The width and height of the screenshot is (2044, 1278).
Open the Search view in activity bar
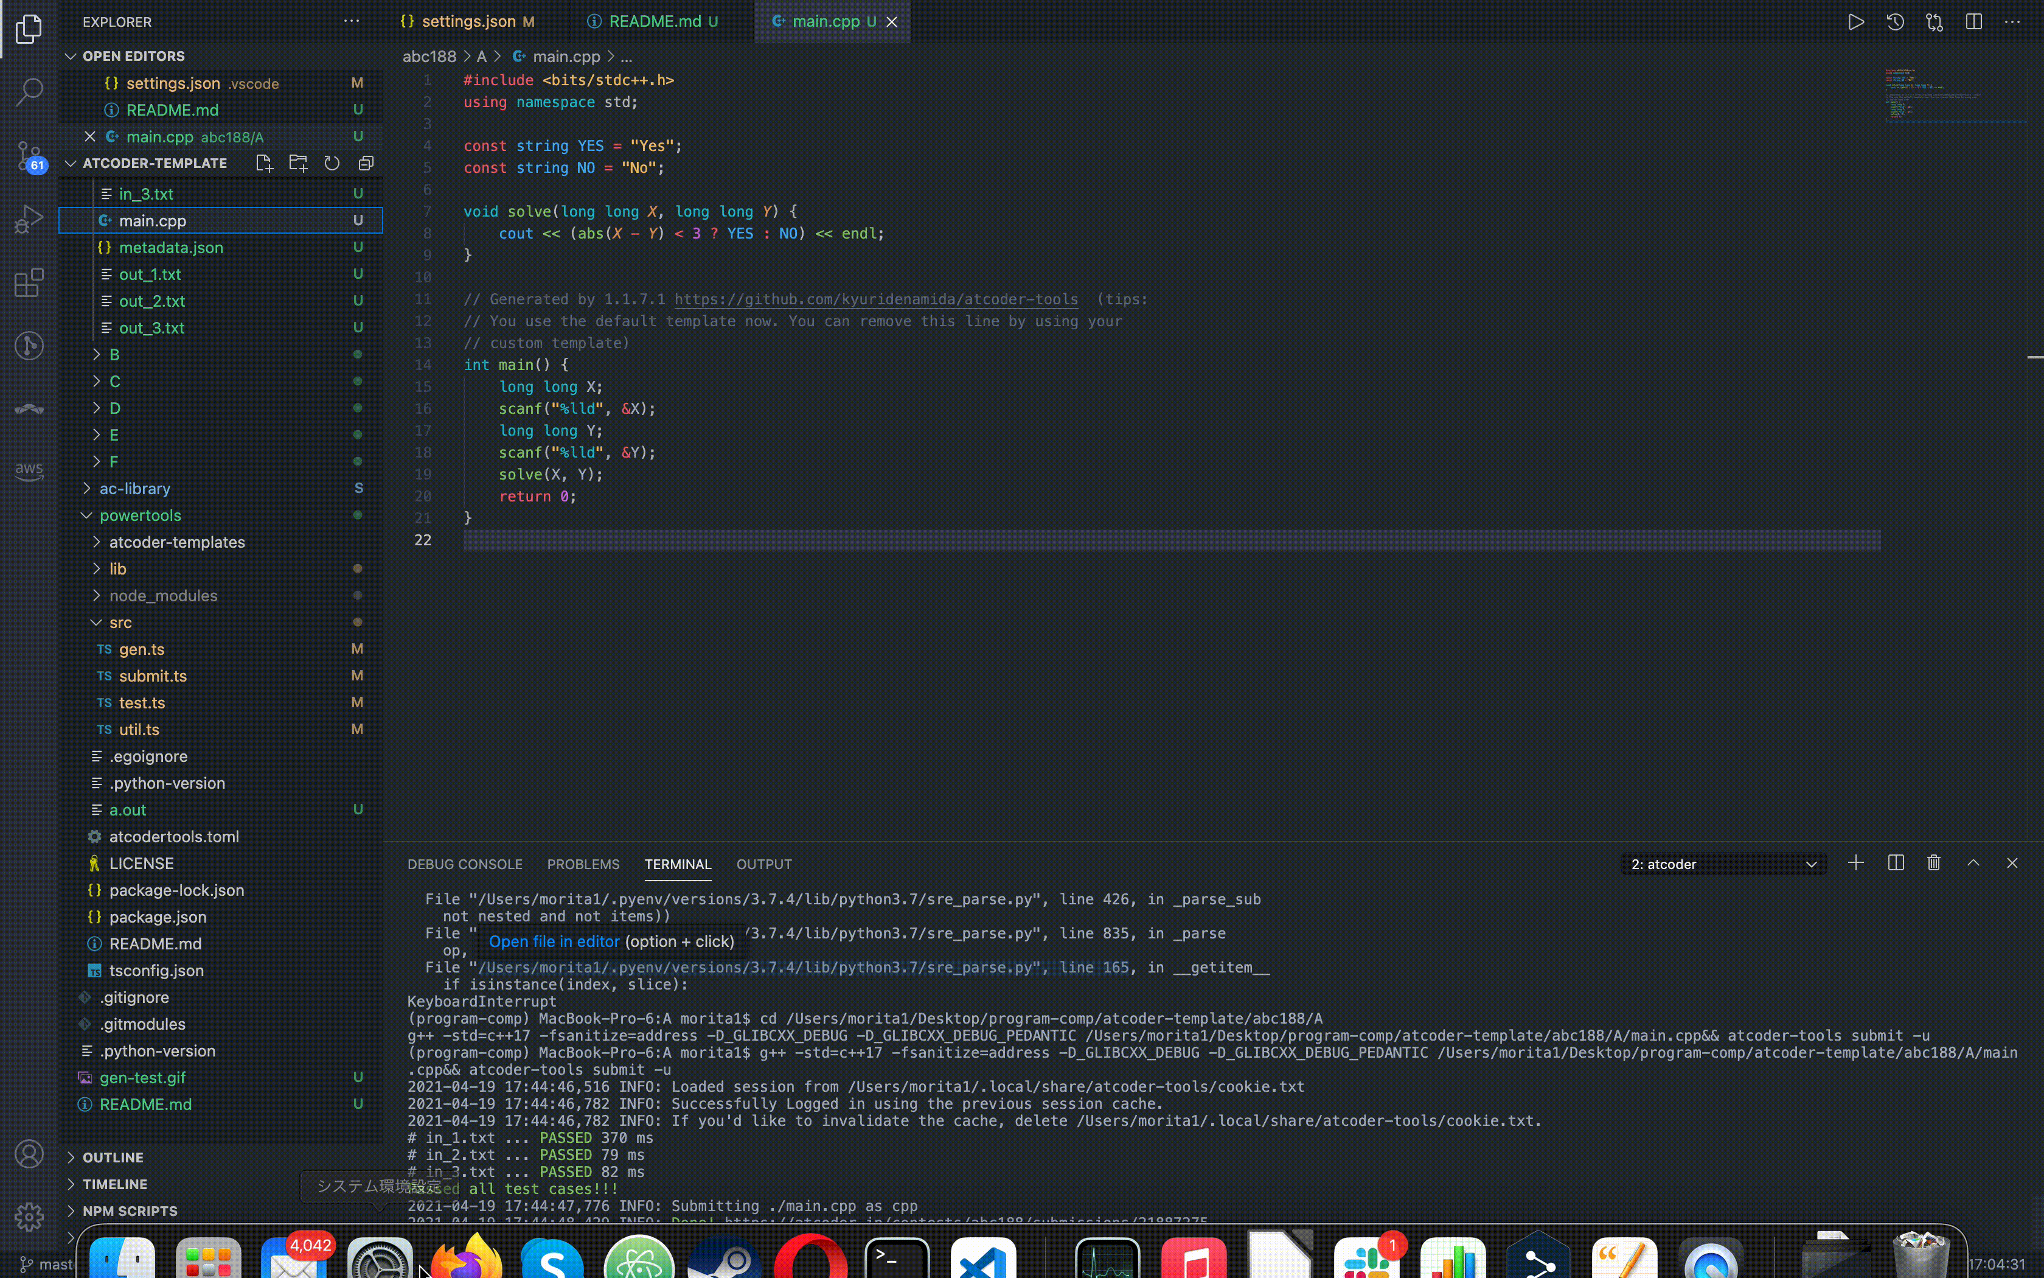click(29, 91)
